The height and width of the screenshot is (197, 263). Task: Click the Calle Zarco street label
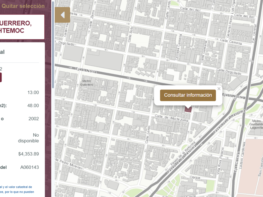(x=91, y=19)
